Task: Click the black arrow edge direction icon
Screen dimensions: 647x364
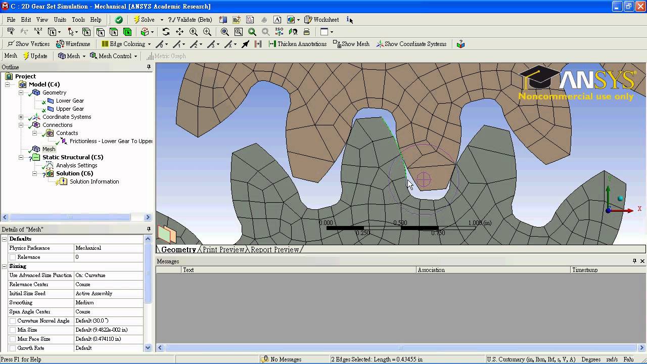Action: point(246,44)
